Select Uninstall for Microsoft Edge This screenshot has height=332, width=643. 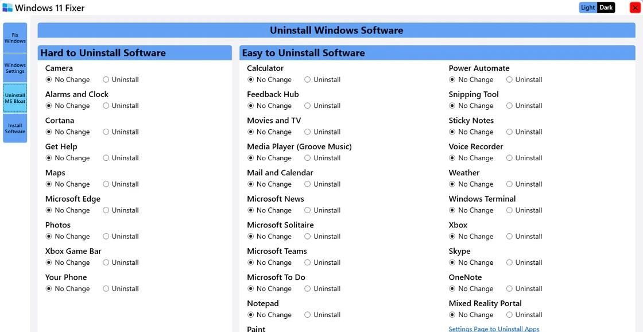tap(104, 209)
